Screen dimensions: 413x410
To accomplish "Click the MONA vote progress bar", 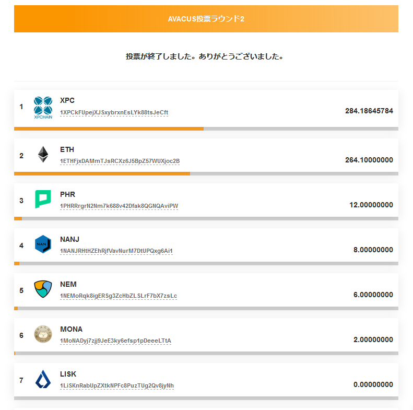I will 206,354.
